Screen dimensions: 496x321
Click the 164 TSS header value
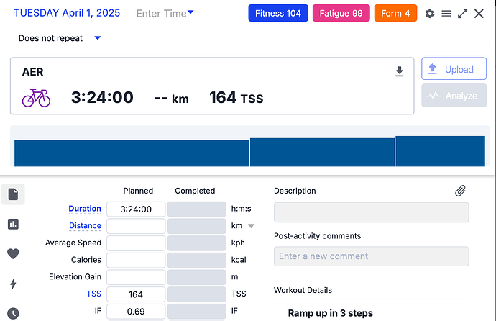click(236, 97)
